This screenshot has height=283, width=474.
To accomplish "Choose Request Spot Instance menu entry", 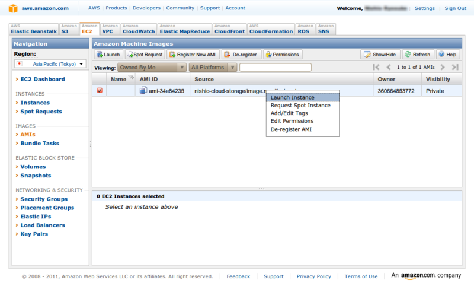I will pyautogui.click(x=303, y=106).
